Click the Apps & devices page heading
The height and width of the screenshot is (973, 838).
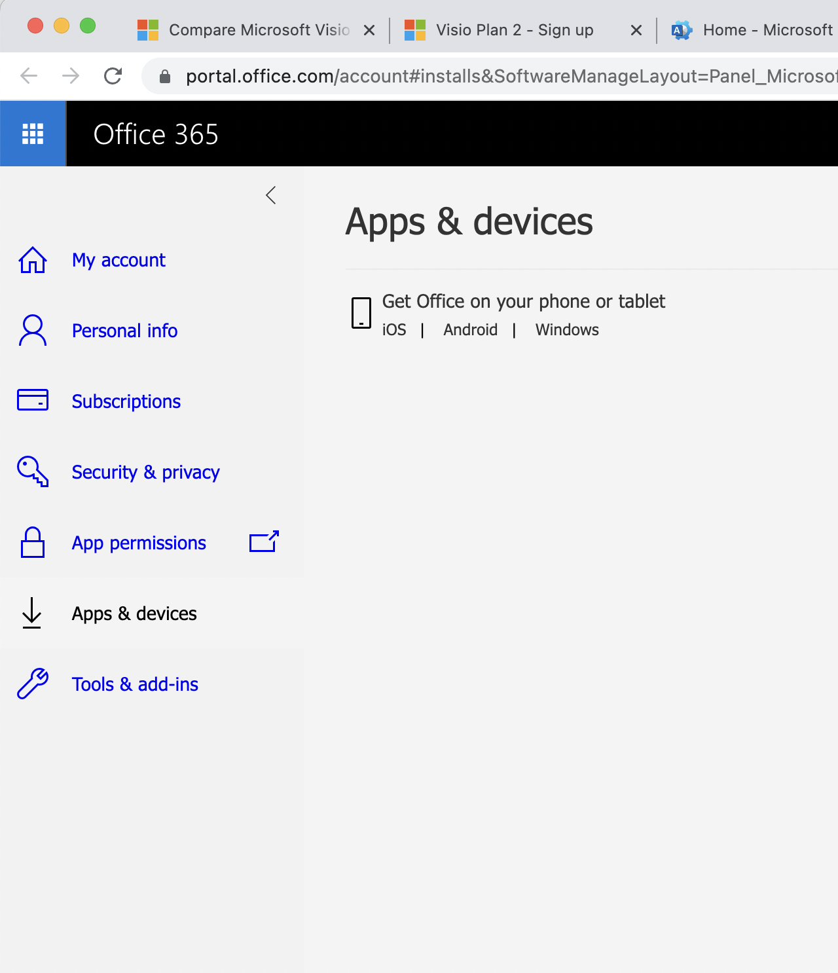click(x=469, y=221)
